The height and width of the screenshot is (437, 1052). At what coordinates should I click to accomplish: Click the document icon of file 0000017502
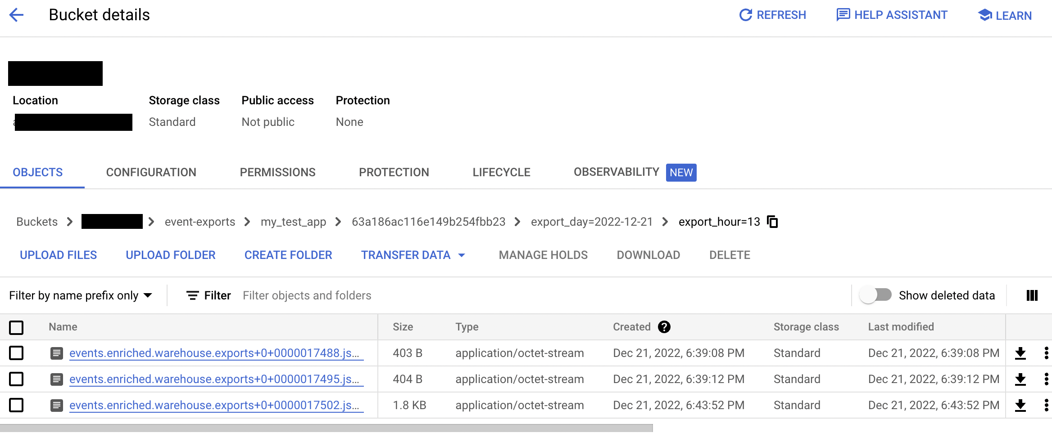point(57,406)
